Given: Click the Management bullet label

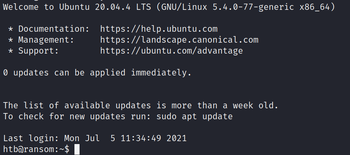Looking at the screenshot, I should point(46,40).
